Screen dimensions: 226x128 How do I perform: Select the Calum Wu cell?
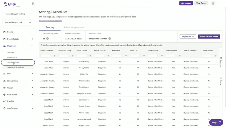(84, 74)
